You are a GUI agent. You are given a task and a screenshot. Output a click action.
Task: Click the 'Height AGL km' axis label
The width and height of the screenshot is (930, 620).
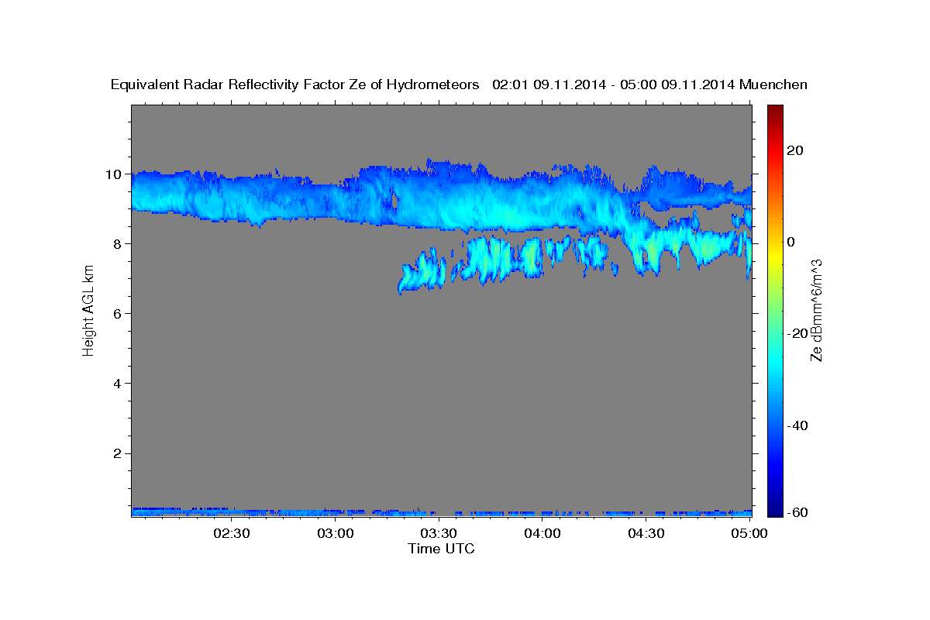[89, 309]
